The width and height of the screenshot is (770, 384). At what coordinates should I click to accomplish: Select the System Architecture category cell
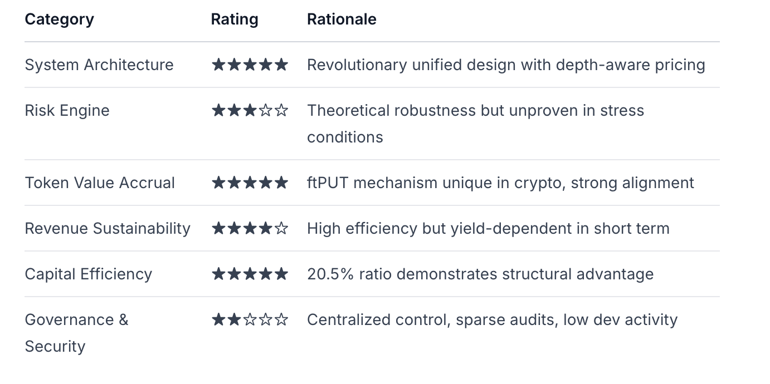click(x=99, y=65)
